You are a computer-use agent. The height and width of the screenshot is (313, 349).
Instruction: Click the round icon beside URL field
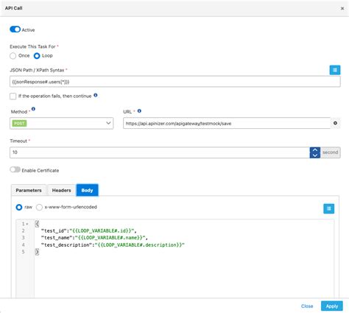[335, 123]
